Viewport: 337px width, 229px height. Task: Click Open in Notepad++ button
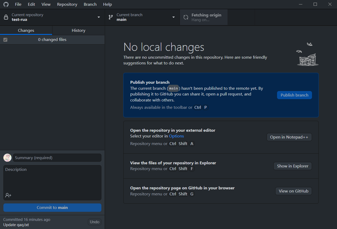[289, 137]
